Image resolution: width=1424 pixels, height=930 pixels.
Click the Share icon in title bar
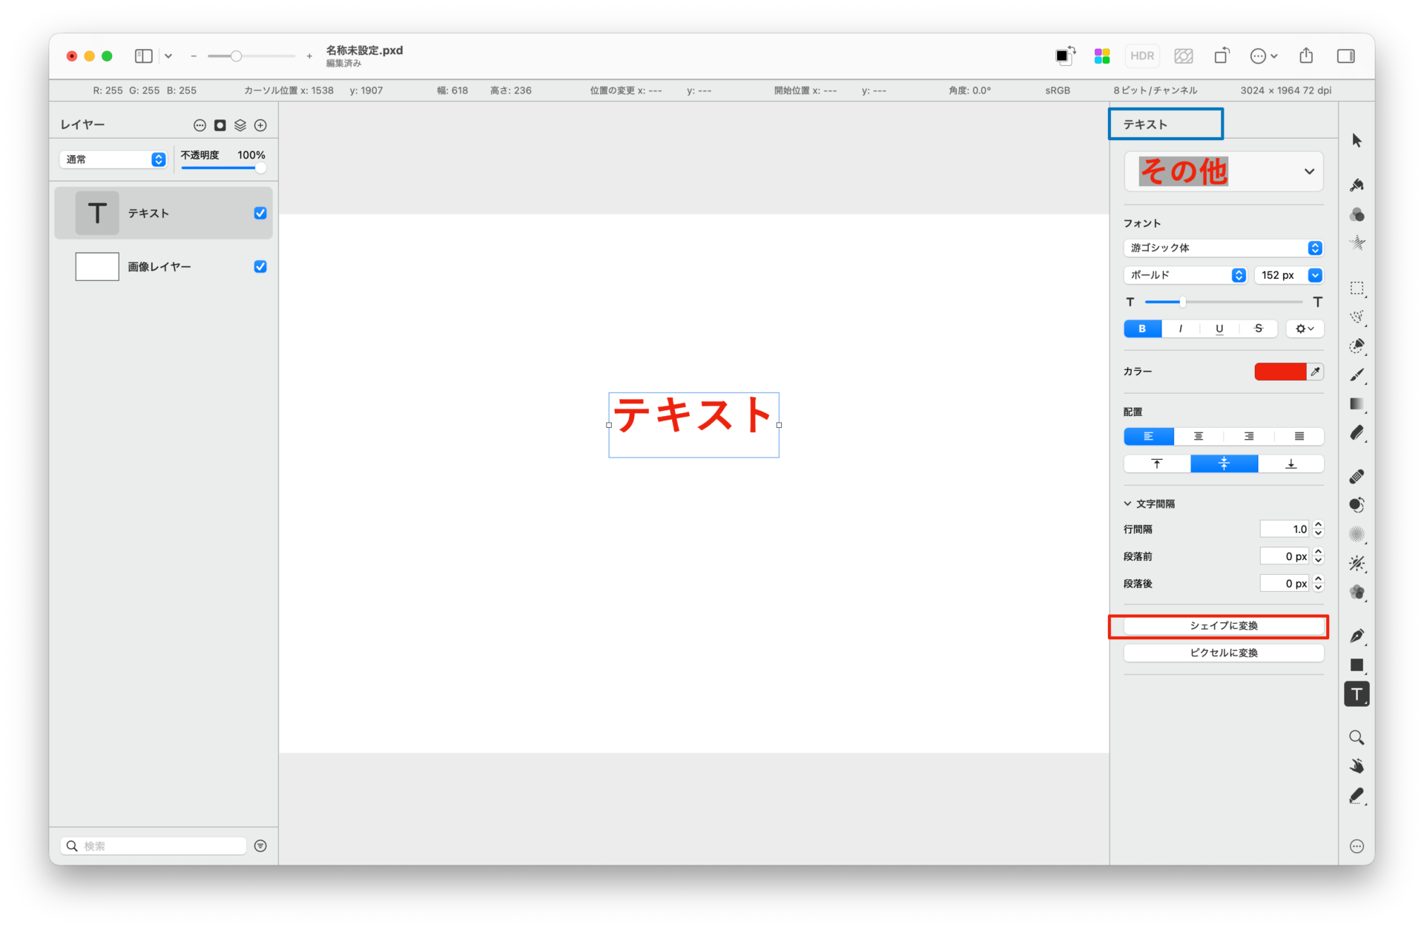pyautogui.click(x=1306, y=56)
